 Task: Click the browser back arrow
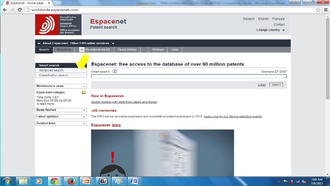pyautogui.click(x=5, y=10)
